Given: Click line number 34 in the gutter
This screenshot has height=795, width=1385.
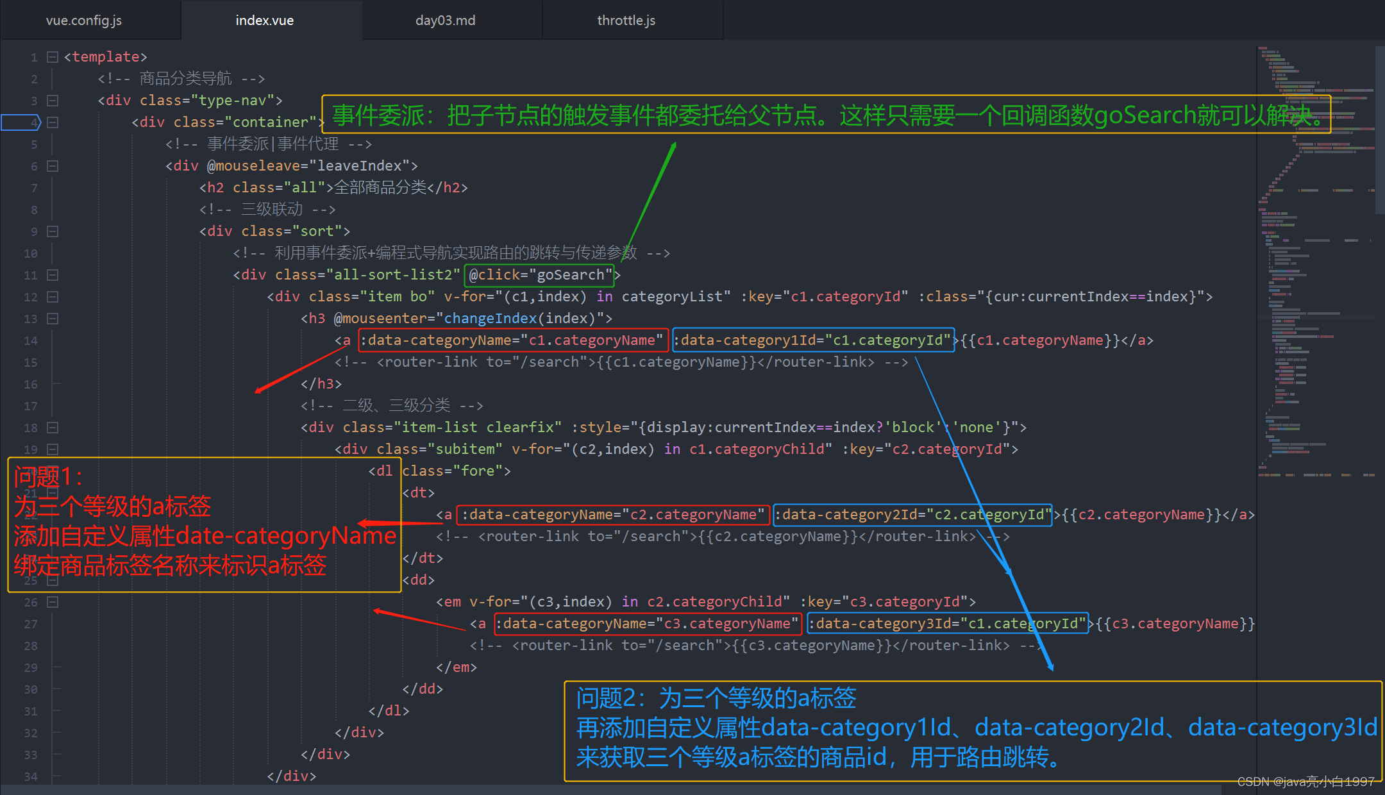Looking at the screenshot, I should tap(31, 777).
